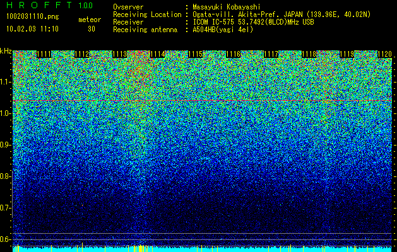397x252 pixels.
Task: Click the Receiver label
Action: tap(128, 22)
